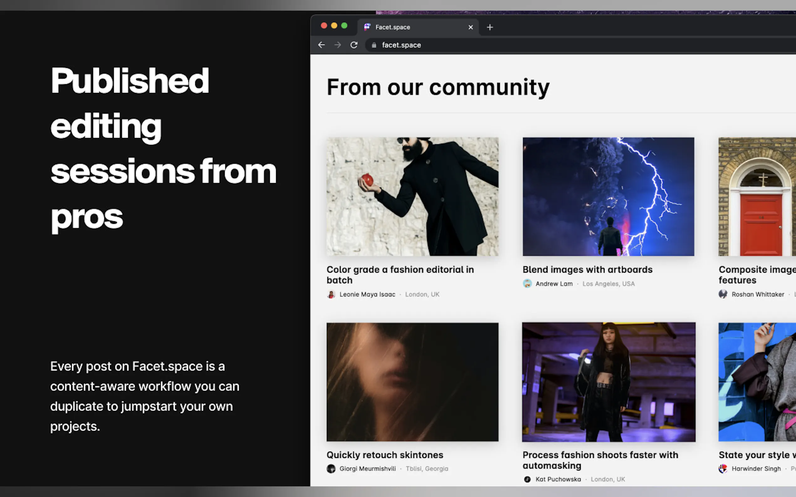The image size is (796, 497).
Task: Close the Facet.space tab
Action: [471, 27]
